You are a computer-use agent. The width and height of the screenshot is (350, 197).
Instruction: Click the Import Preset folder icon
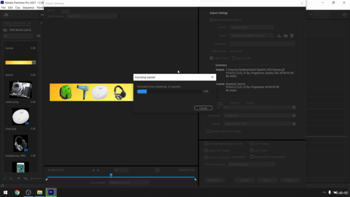pyautogui.click(x=285, y=36)
